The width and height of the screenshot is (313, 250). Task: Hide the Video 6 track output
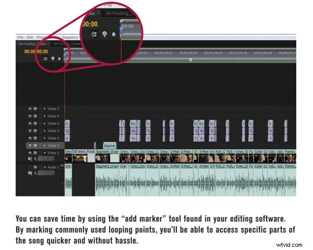[x=30, y=116]
